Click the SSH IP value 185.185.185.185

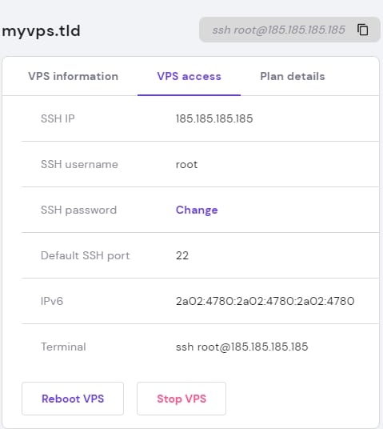point(214,118)
